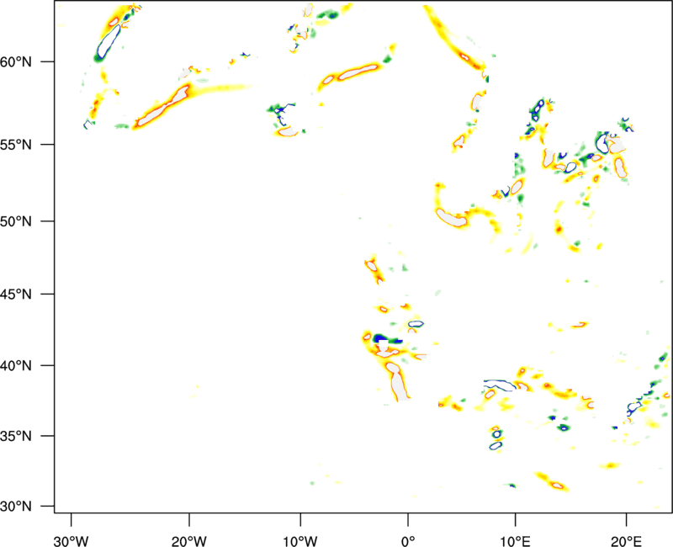Click the 20°E longitude label

coord(626,540)
